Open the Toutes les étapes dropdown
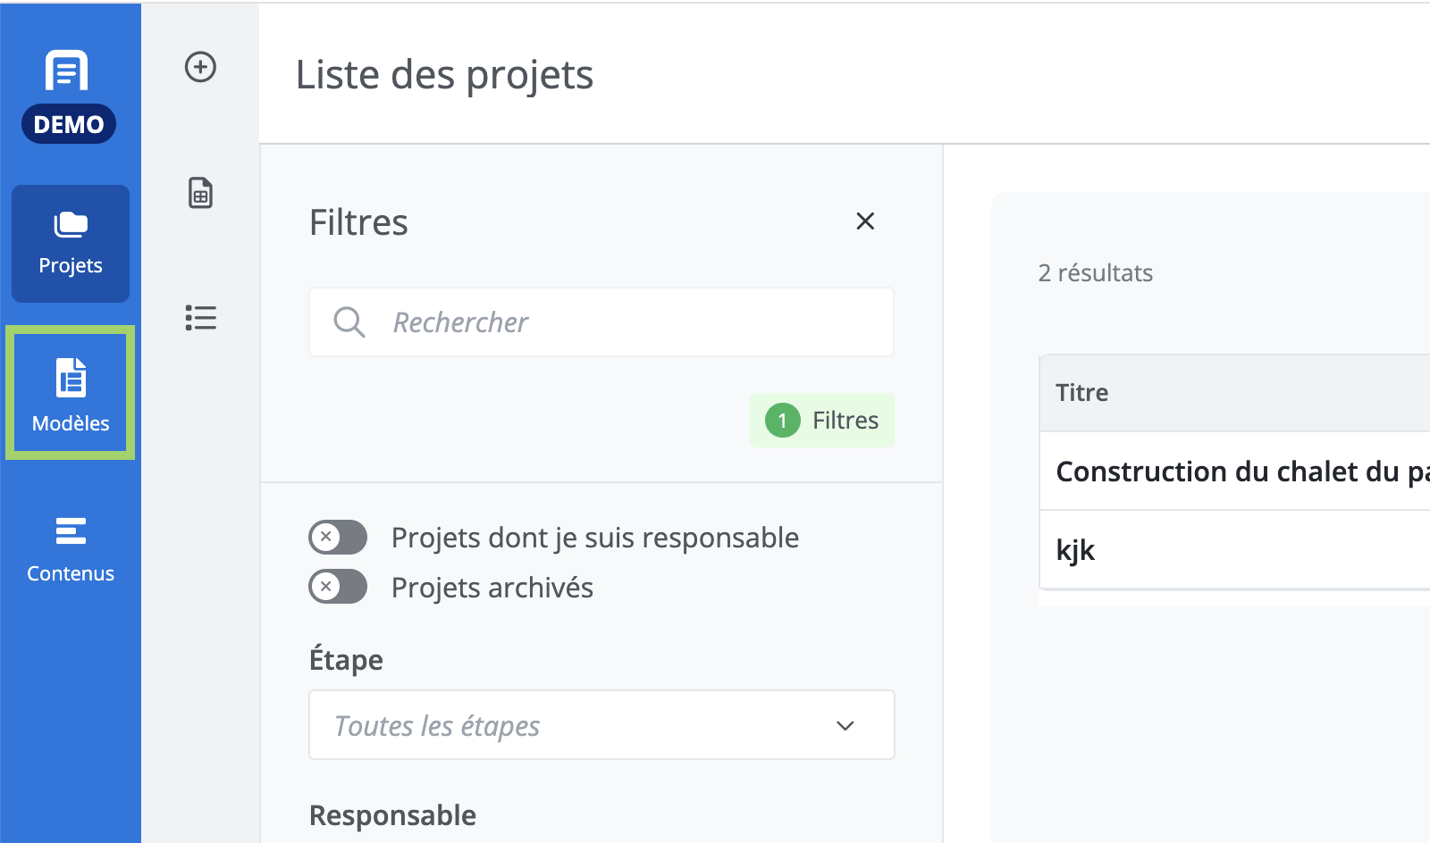This screenshot has height=843, width=1430. [601, 725]
